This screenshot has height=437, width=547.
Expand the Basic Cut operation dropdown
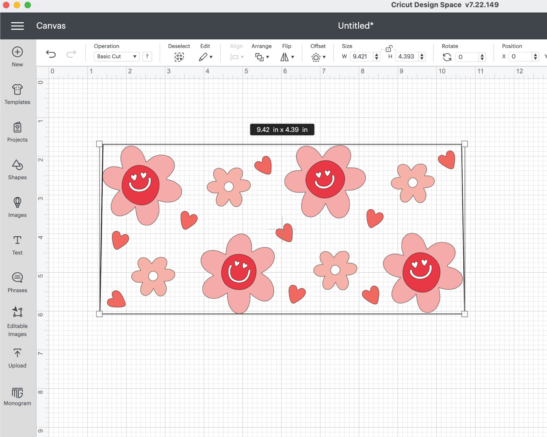(x=117, y=56)
